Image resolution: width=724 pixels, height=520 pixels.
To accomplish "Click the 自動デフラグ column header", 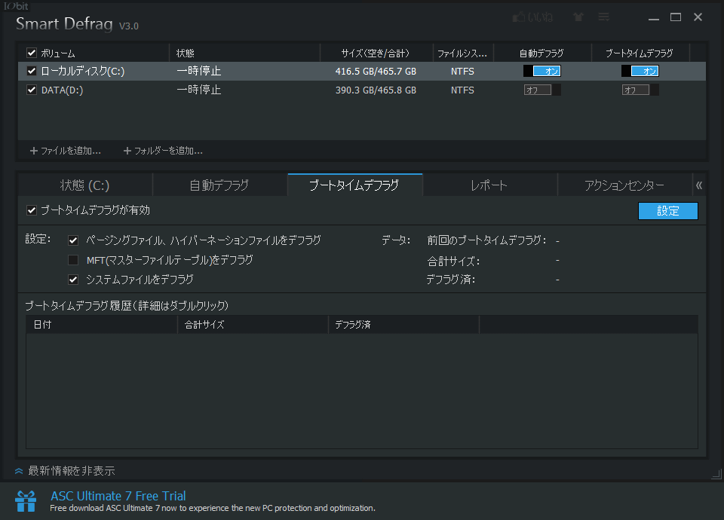I will tap(541, 54).
